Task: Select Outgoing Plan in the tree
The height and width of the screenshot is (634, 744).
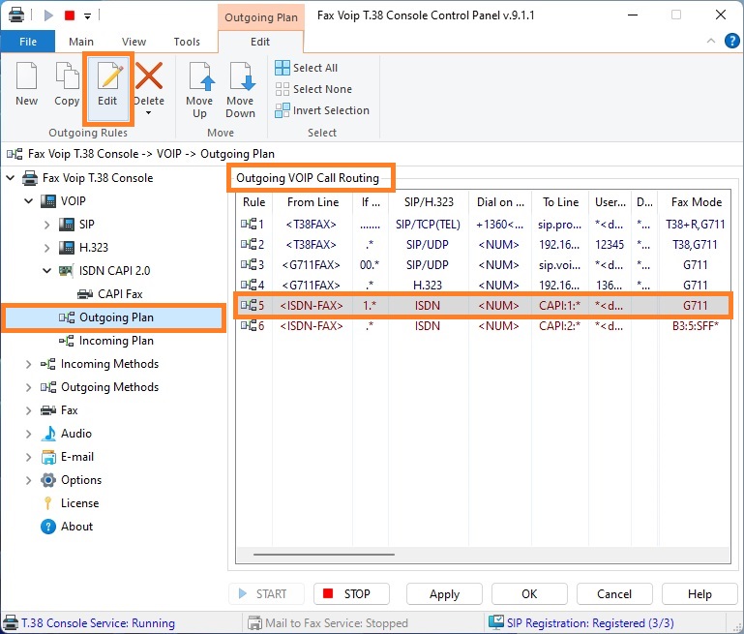Action: (x=116, y=317)
